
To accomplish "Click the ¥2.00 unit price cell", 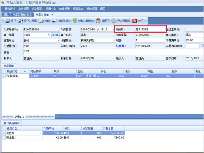I will point(53,137).
